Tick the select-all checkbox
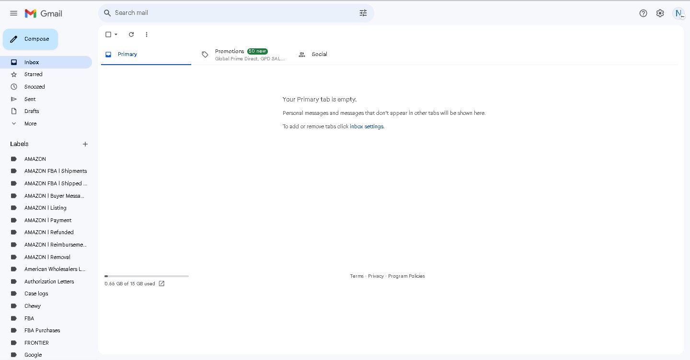The image size is (690, 360). tap(108, 34)
